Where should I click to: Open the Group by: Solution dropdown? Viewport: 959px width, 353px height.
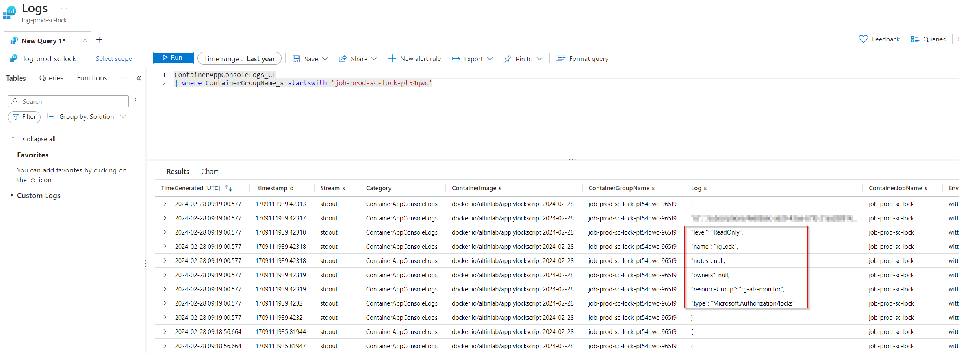[x=87, y=117]
